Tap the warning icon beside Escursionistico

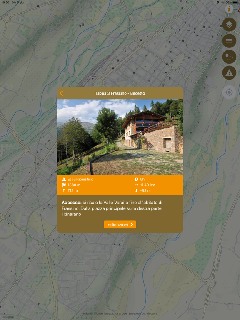64,179
